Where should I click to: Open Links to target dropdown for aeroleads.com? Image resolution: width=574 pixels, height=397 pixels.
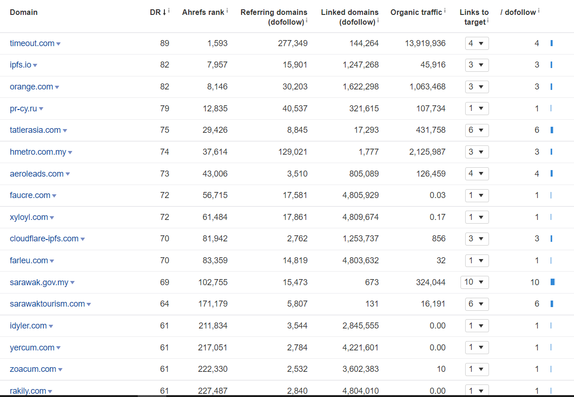(x=477, y=174)
